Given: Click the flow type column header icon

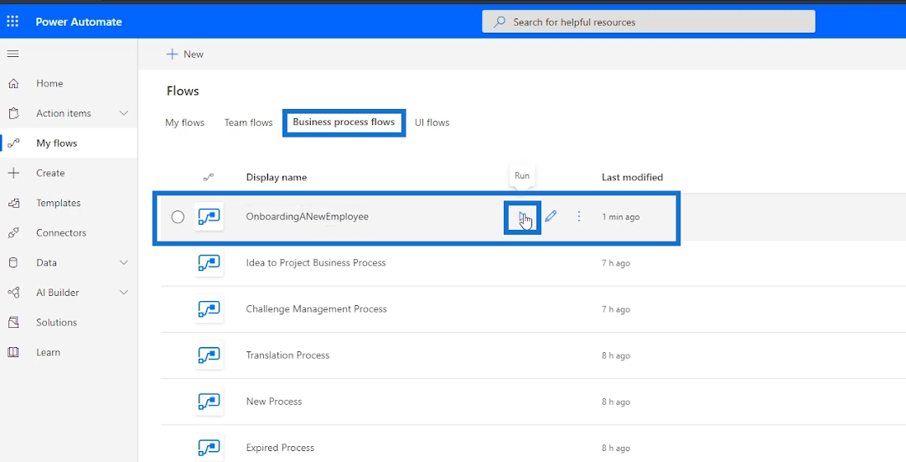Looking at the screenshot, I should (209, 177).
